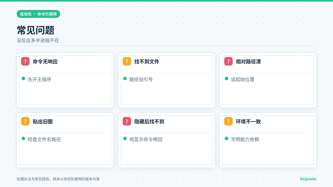
Task: Click the green bullet before 检查文件名路径
Action: (24, 139)
